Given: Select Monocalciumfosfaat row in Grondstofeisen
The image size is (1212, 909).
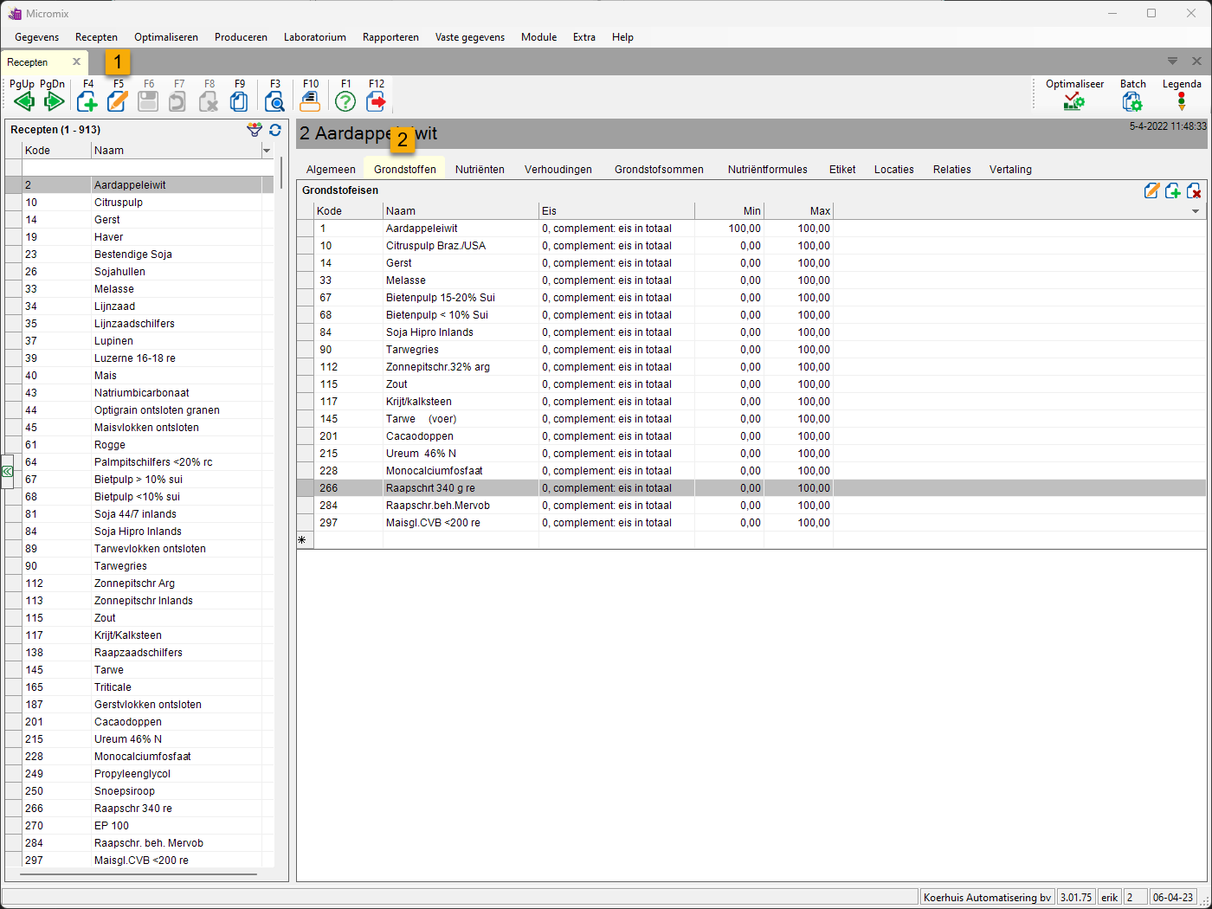Looking at the screenshot, I should pos(751,471).
